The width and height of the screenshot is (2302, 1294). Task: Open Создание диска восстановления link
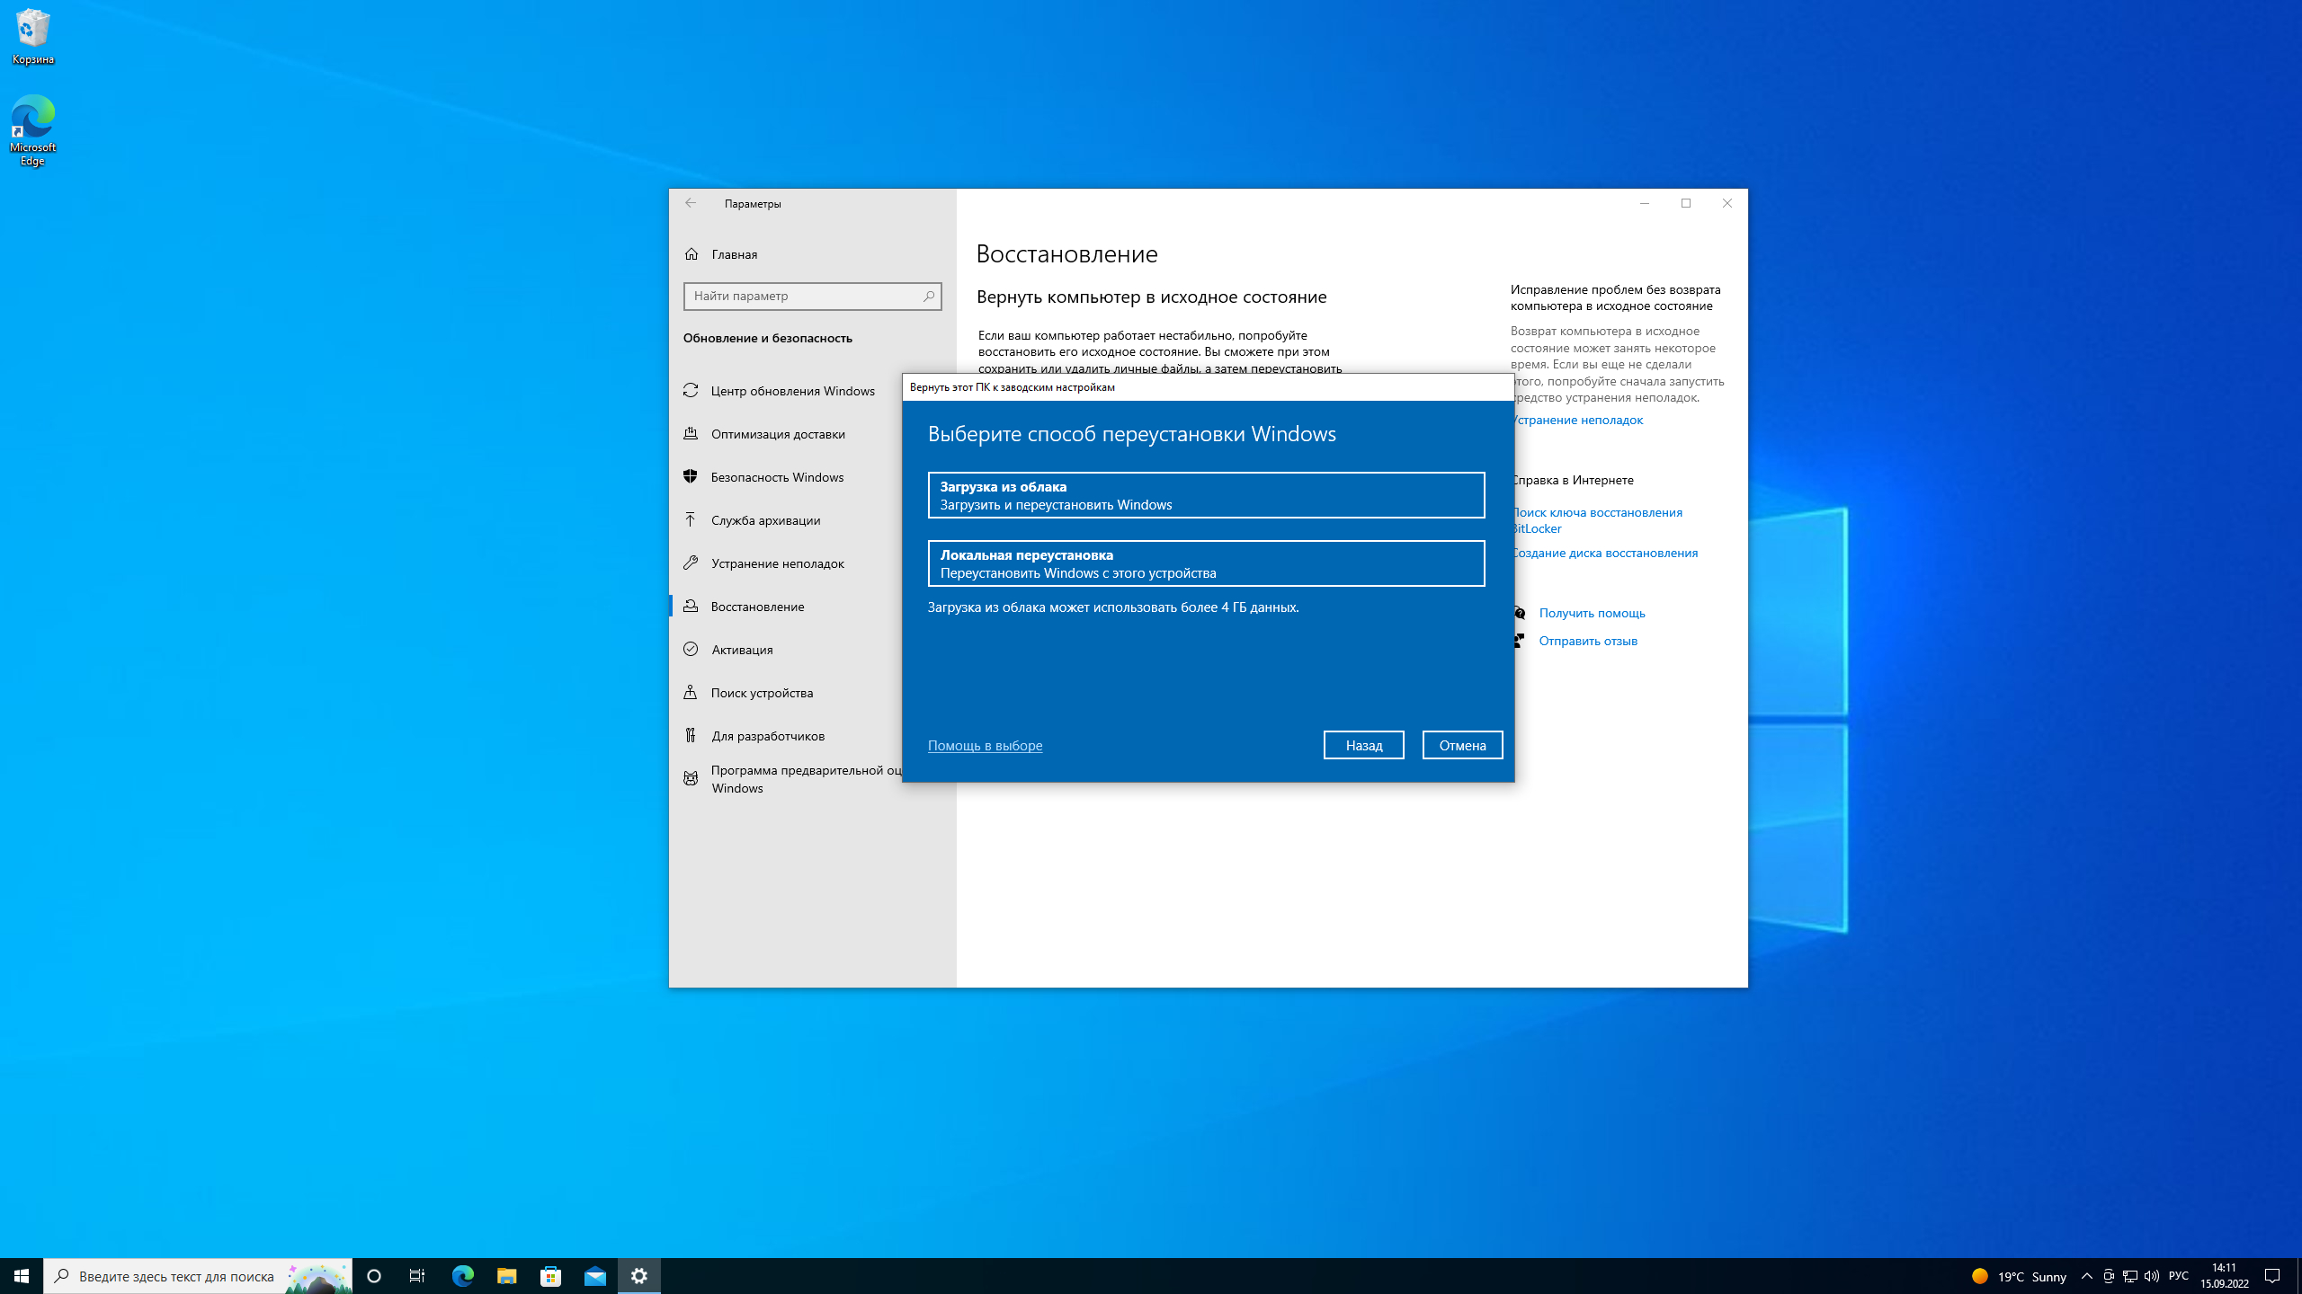[1604, 553]
